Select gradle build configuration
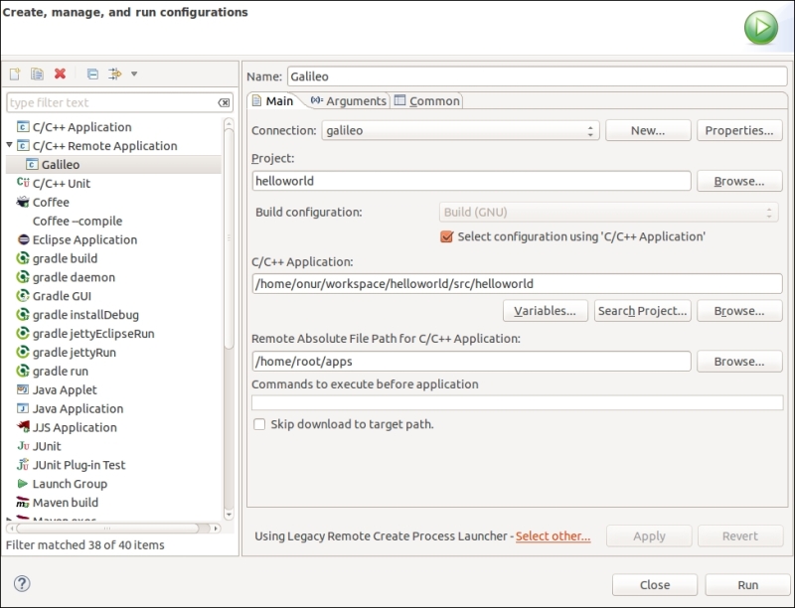Screen dimensions: 795x608 coord(65,258)
